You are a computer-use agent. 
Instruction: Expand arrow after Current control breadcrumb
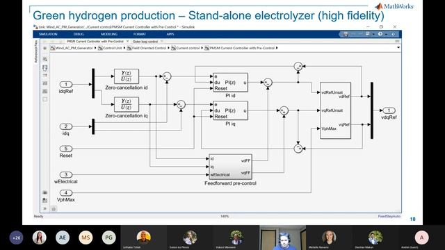pyautogui.click(x=202, y=48)
